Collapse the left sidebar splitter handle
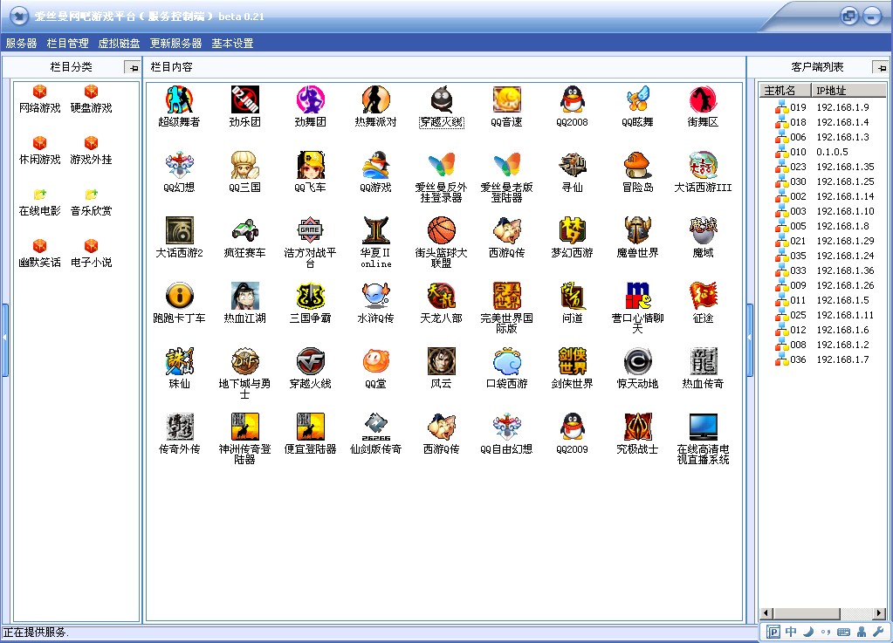Viewport: 893px width, 643px height. (4, 339)
